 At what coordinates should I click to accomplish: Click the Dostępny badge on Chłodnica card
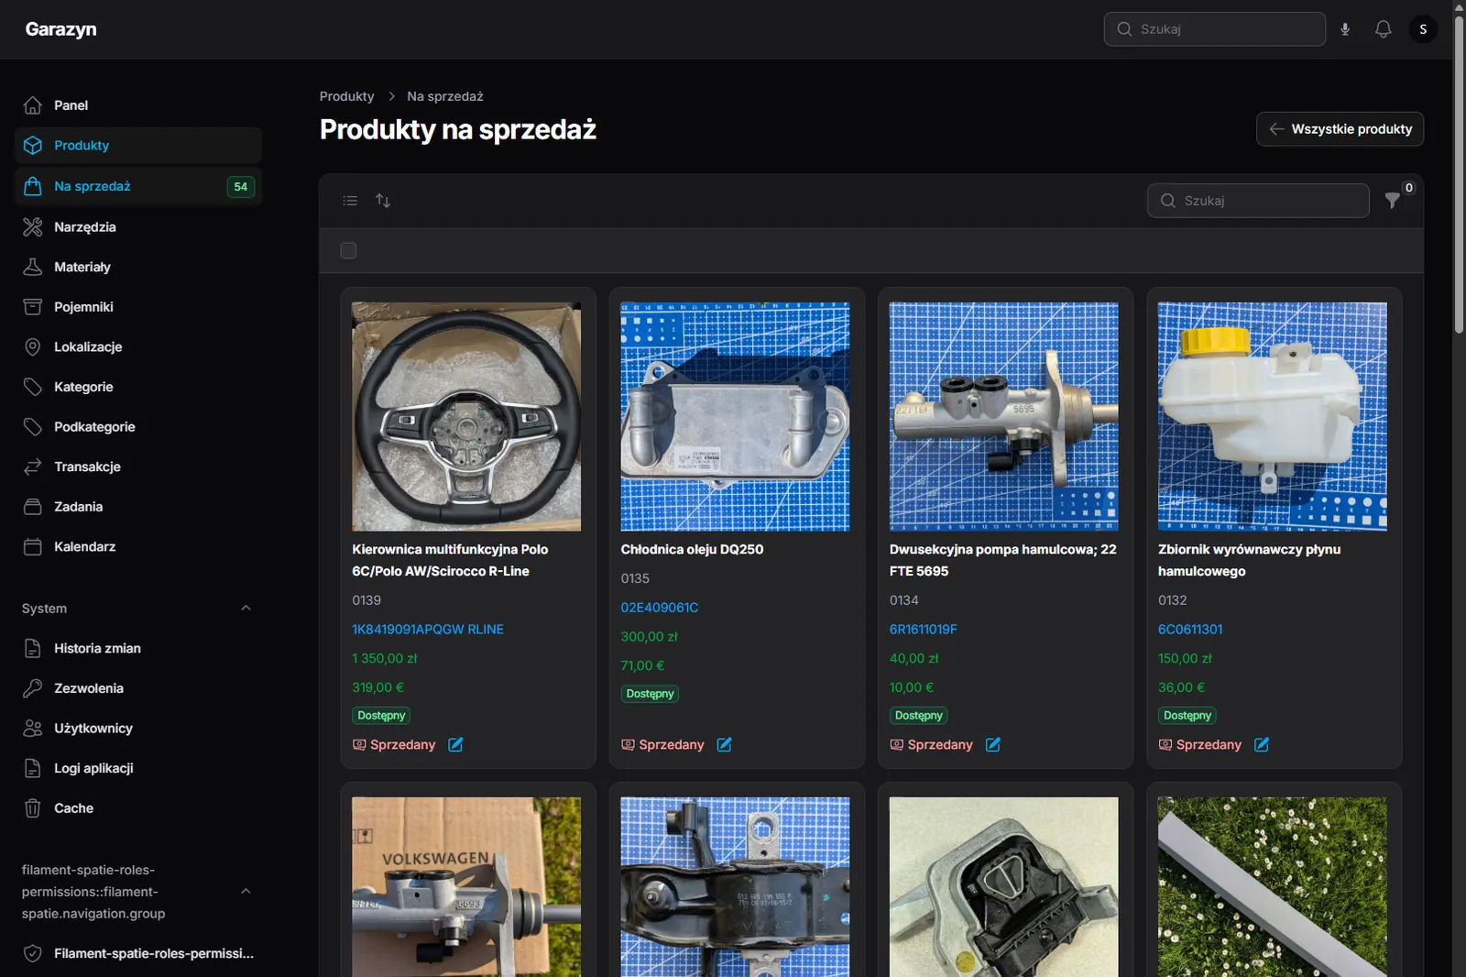[650, 694]
